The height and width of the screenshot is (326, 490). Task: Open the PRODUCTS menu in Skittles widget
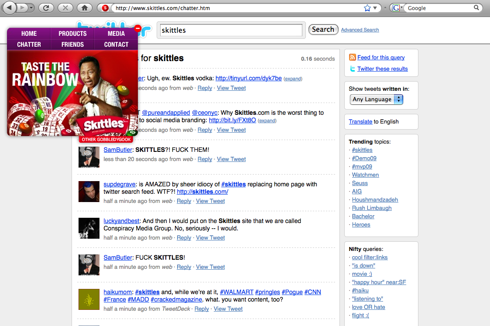(x=72, y=34)
